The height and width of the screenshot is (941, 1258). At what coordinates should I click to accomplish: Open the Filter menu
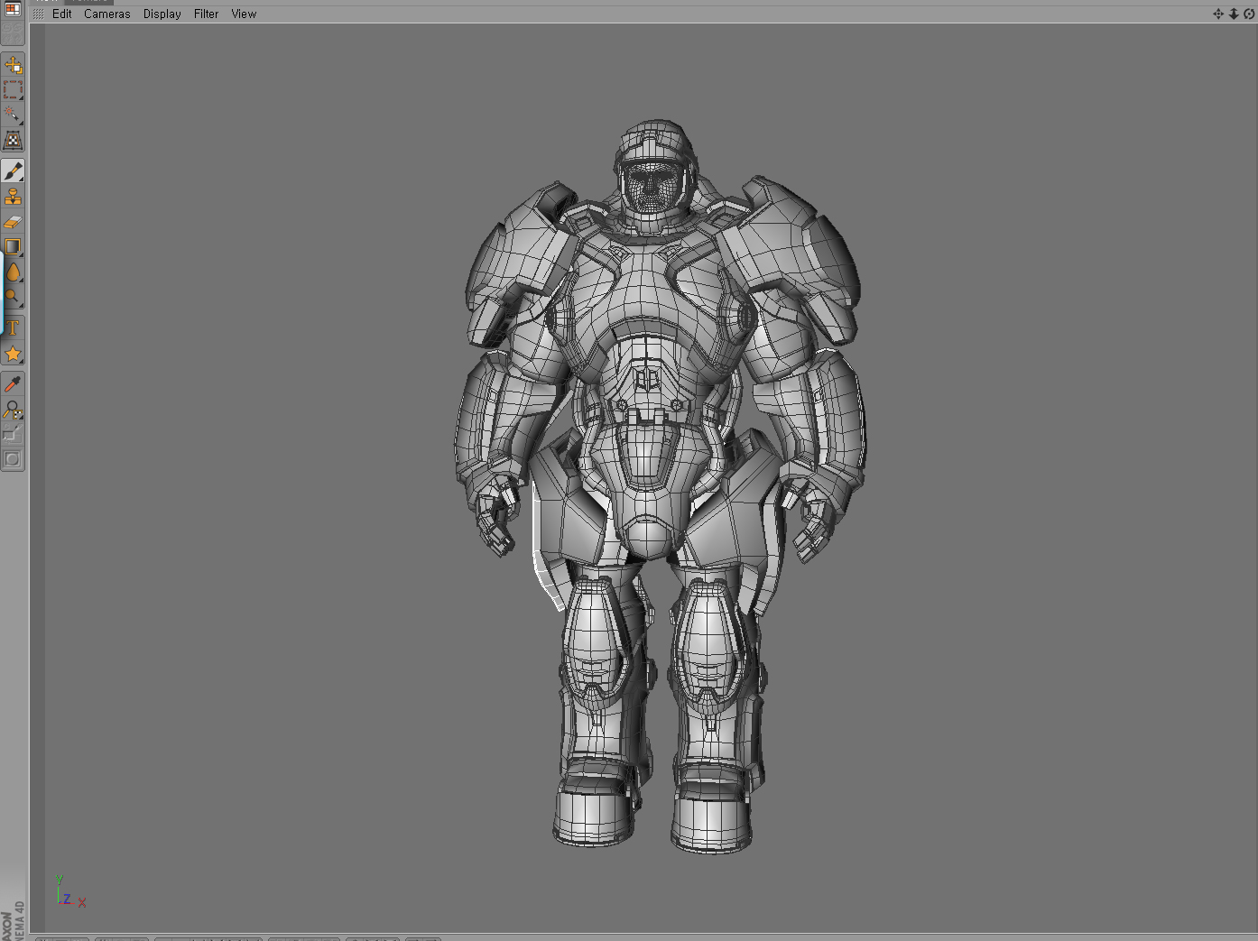[x=207, y=14]
